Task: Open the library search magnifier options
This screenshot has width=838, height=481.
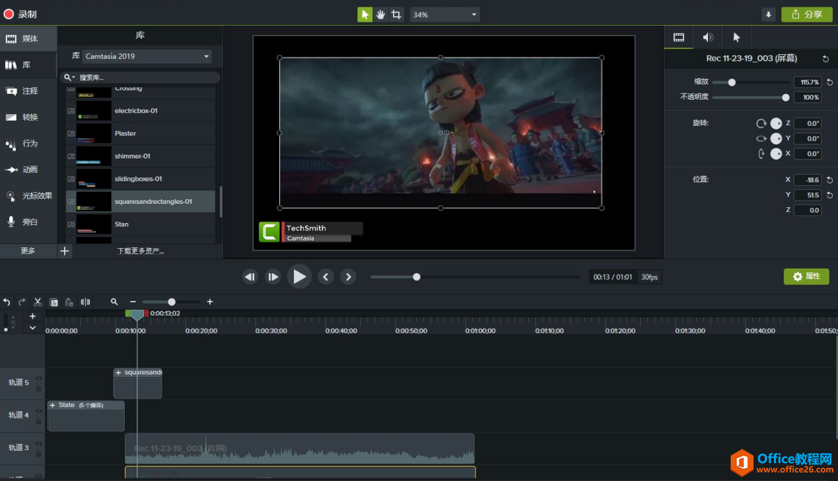Action: click(69, 77)
